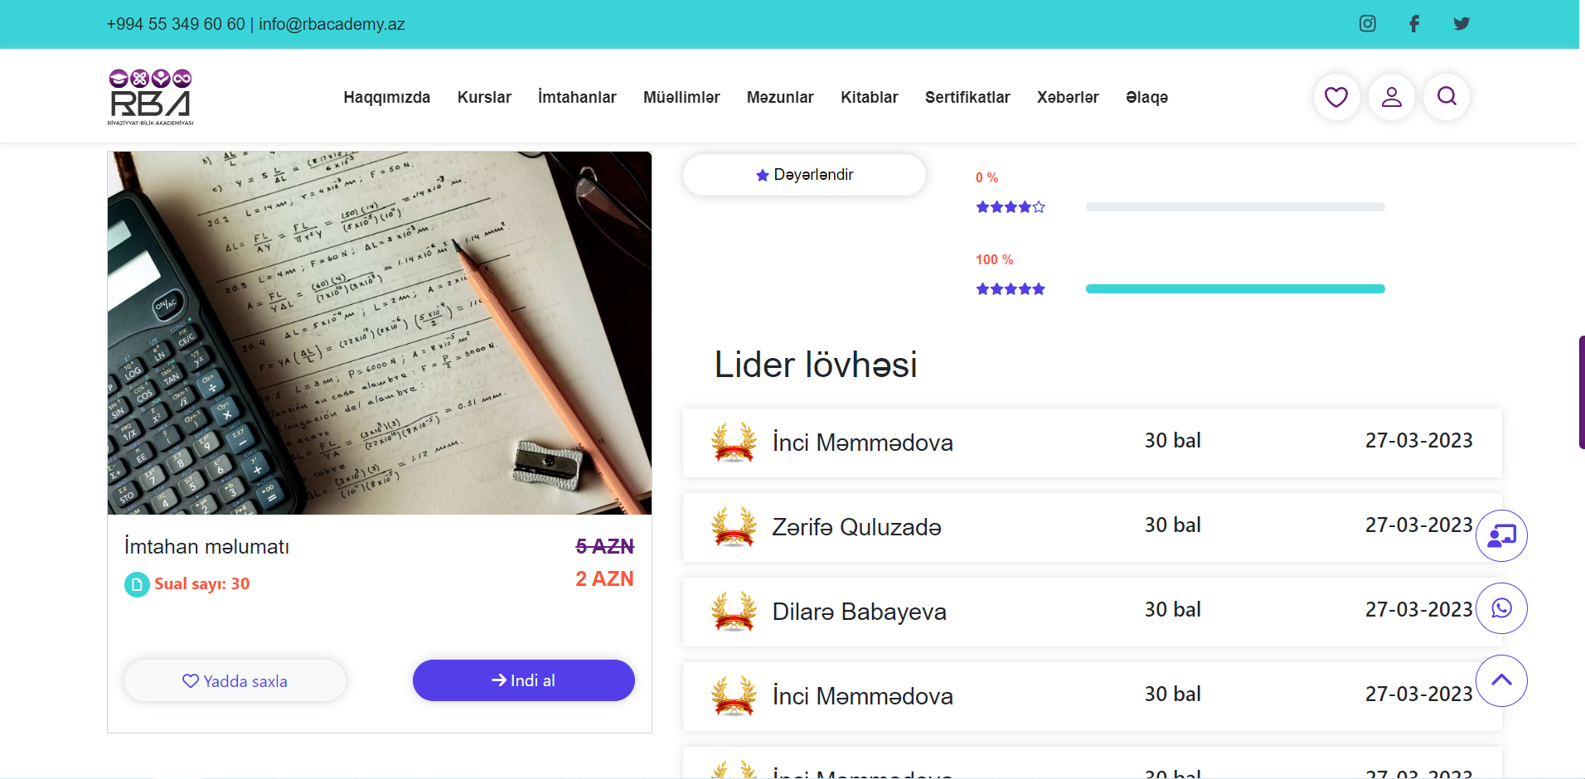Go to the RBA logo homepage
1585x779 pixels.
tap(150, 97)
